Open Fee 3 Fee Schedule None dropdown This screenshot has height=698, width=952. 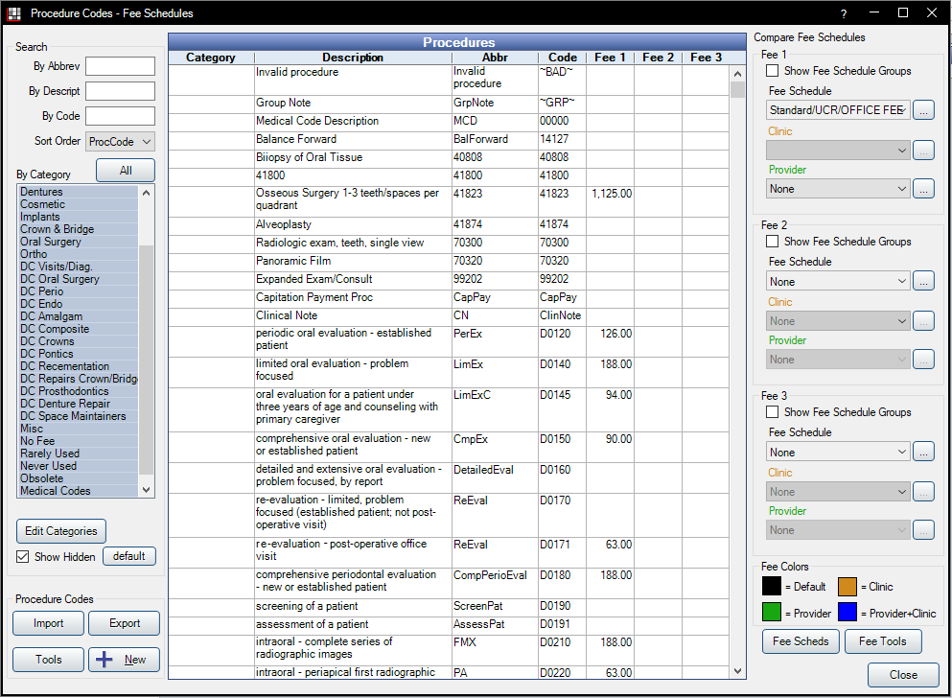[838, 453]
